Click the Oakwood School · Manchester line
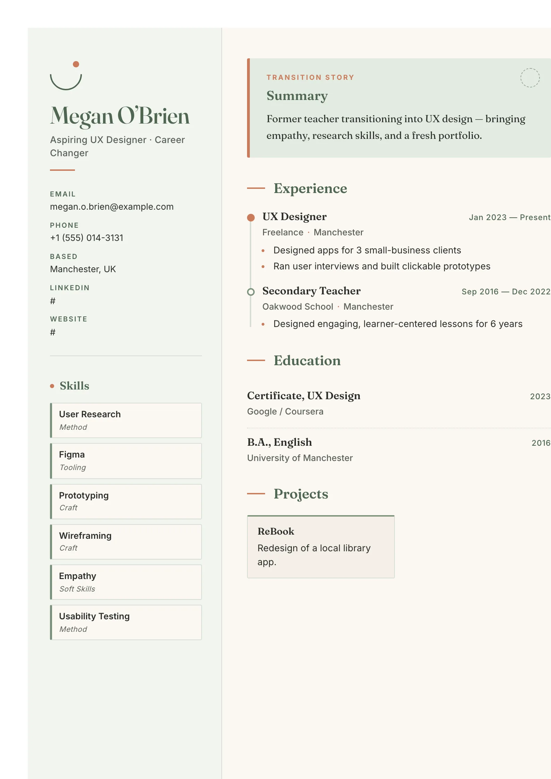The width and height of the screenshot is (551, 779). pyautogui.click(x=328, y=307)
